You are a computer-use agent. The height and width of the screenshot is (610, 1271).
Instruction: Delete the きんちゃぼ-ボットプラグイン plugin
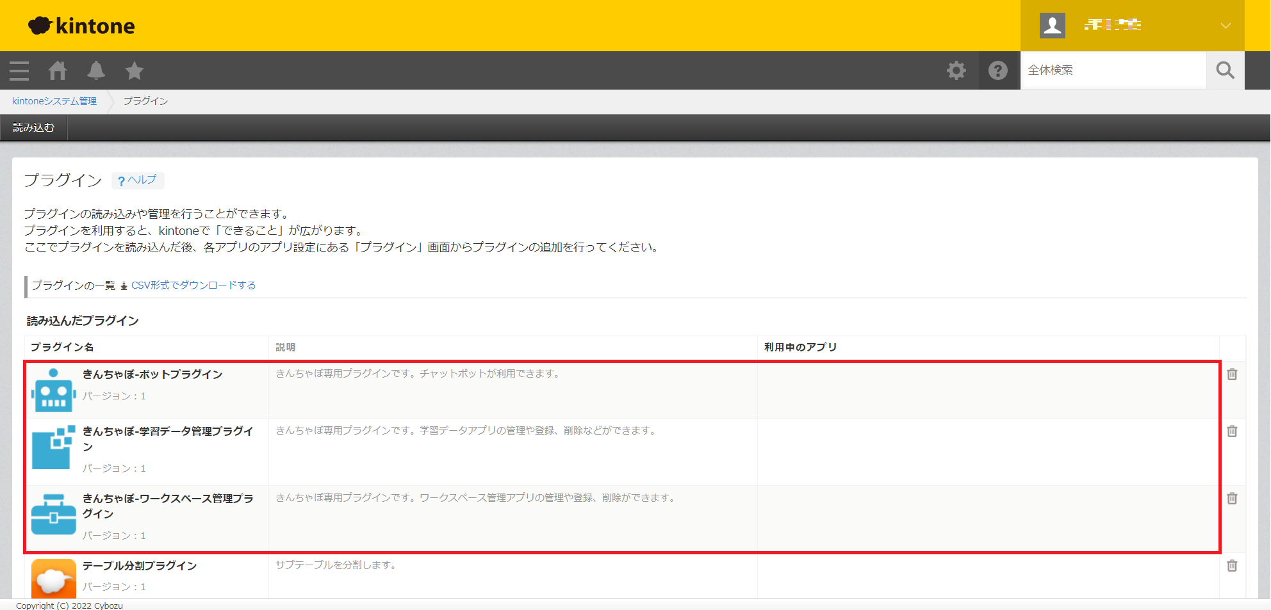click(1231, 374)
